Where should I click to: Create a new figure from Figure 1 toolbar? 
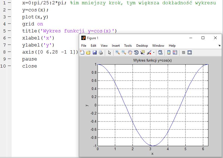[82, 53]
